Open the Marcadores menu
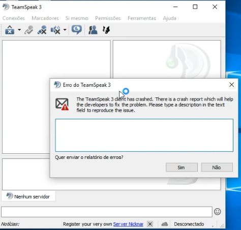This screenshot has width=241, height=230. 45,18
